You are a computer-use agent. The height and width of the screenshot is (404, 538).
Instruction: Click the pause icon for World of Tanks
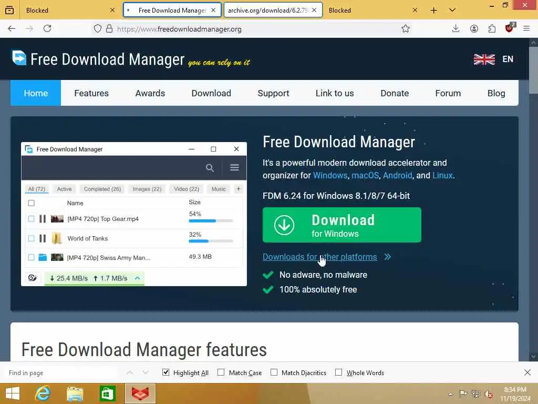[43, 238]
